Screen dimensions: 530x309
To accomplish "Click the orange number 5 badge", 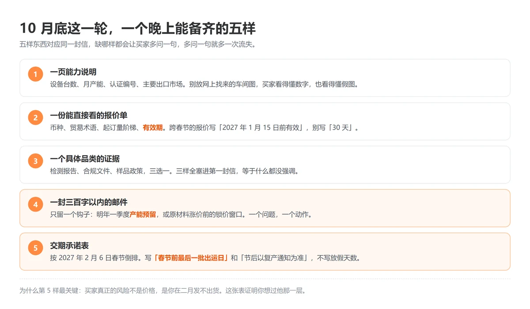I will [35, 248].
